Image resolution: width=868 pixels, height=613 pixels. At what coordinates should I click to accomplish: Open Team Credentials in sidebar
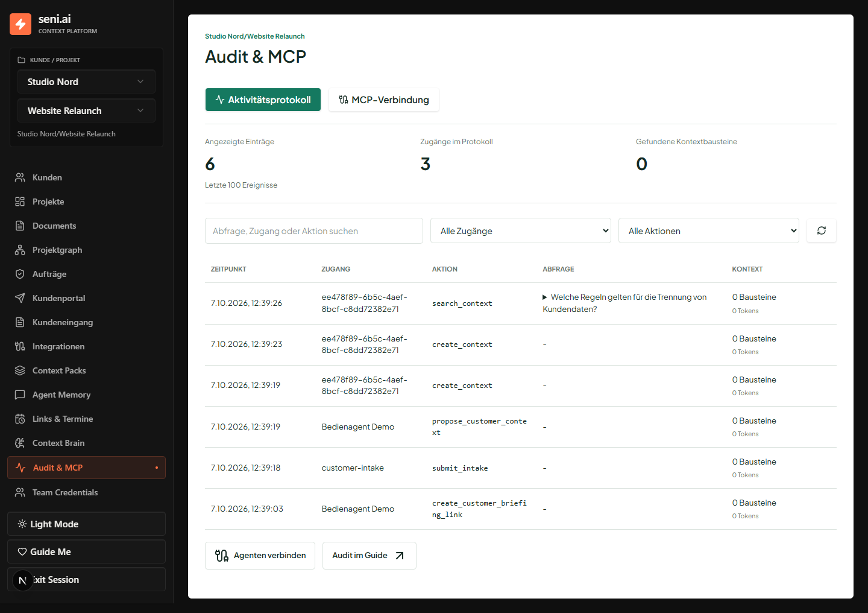click(x=86, y=492)
